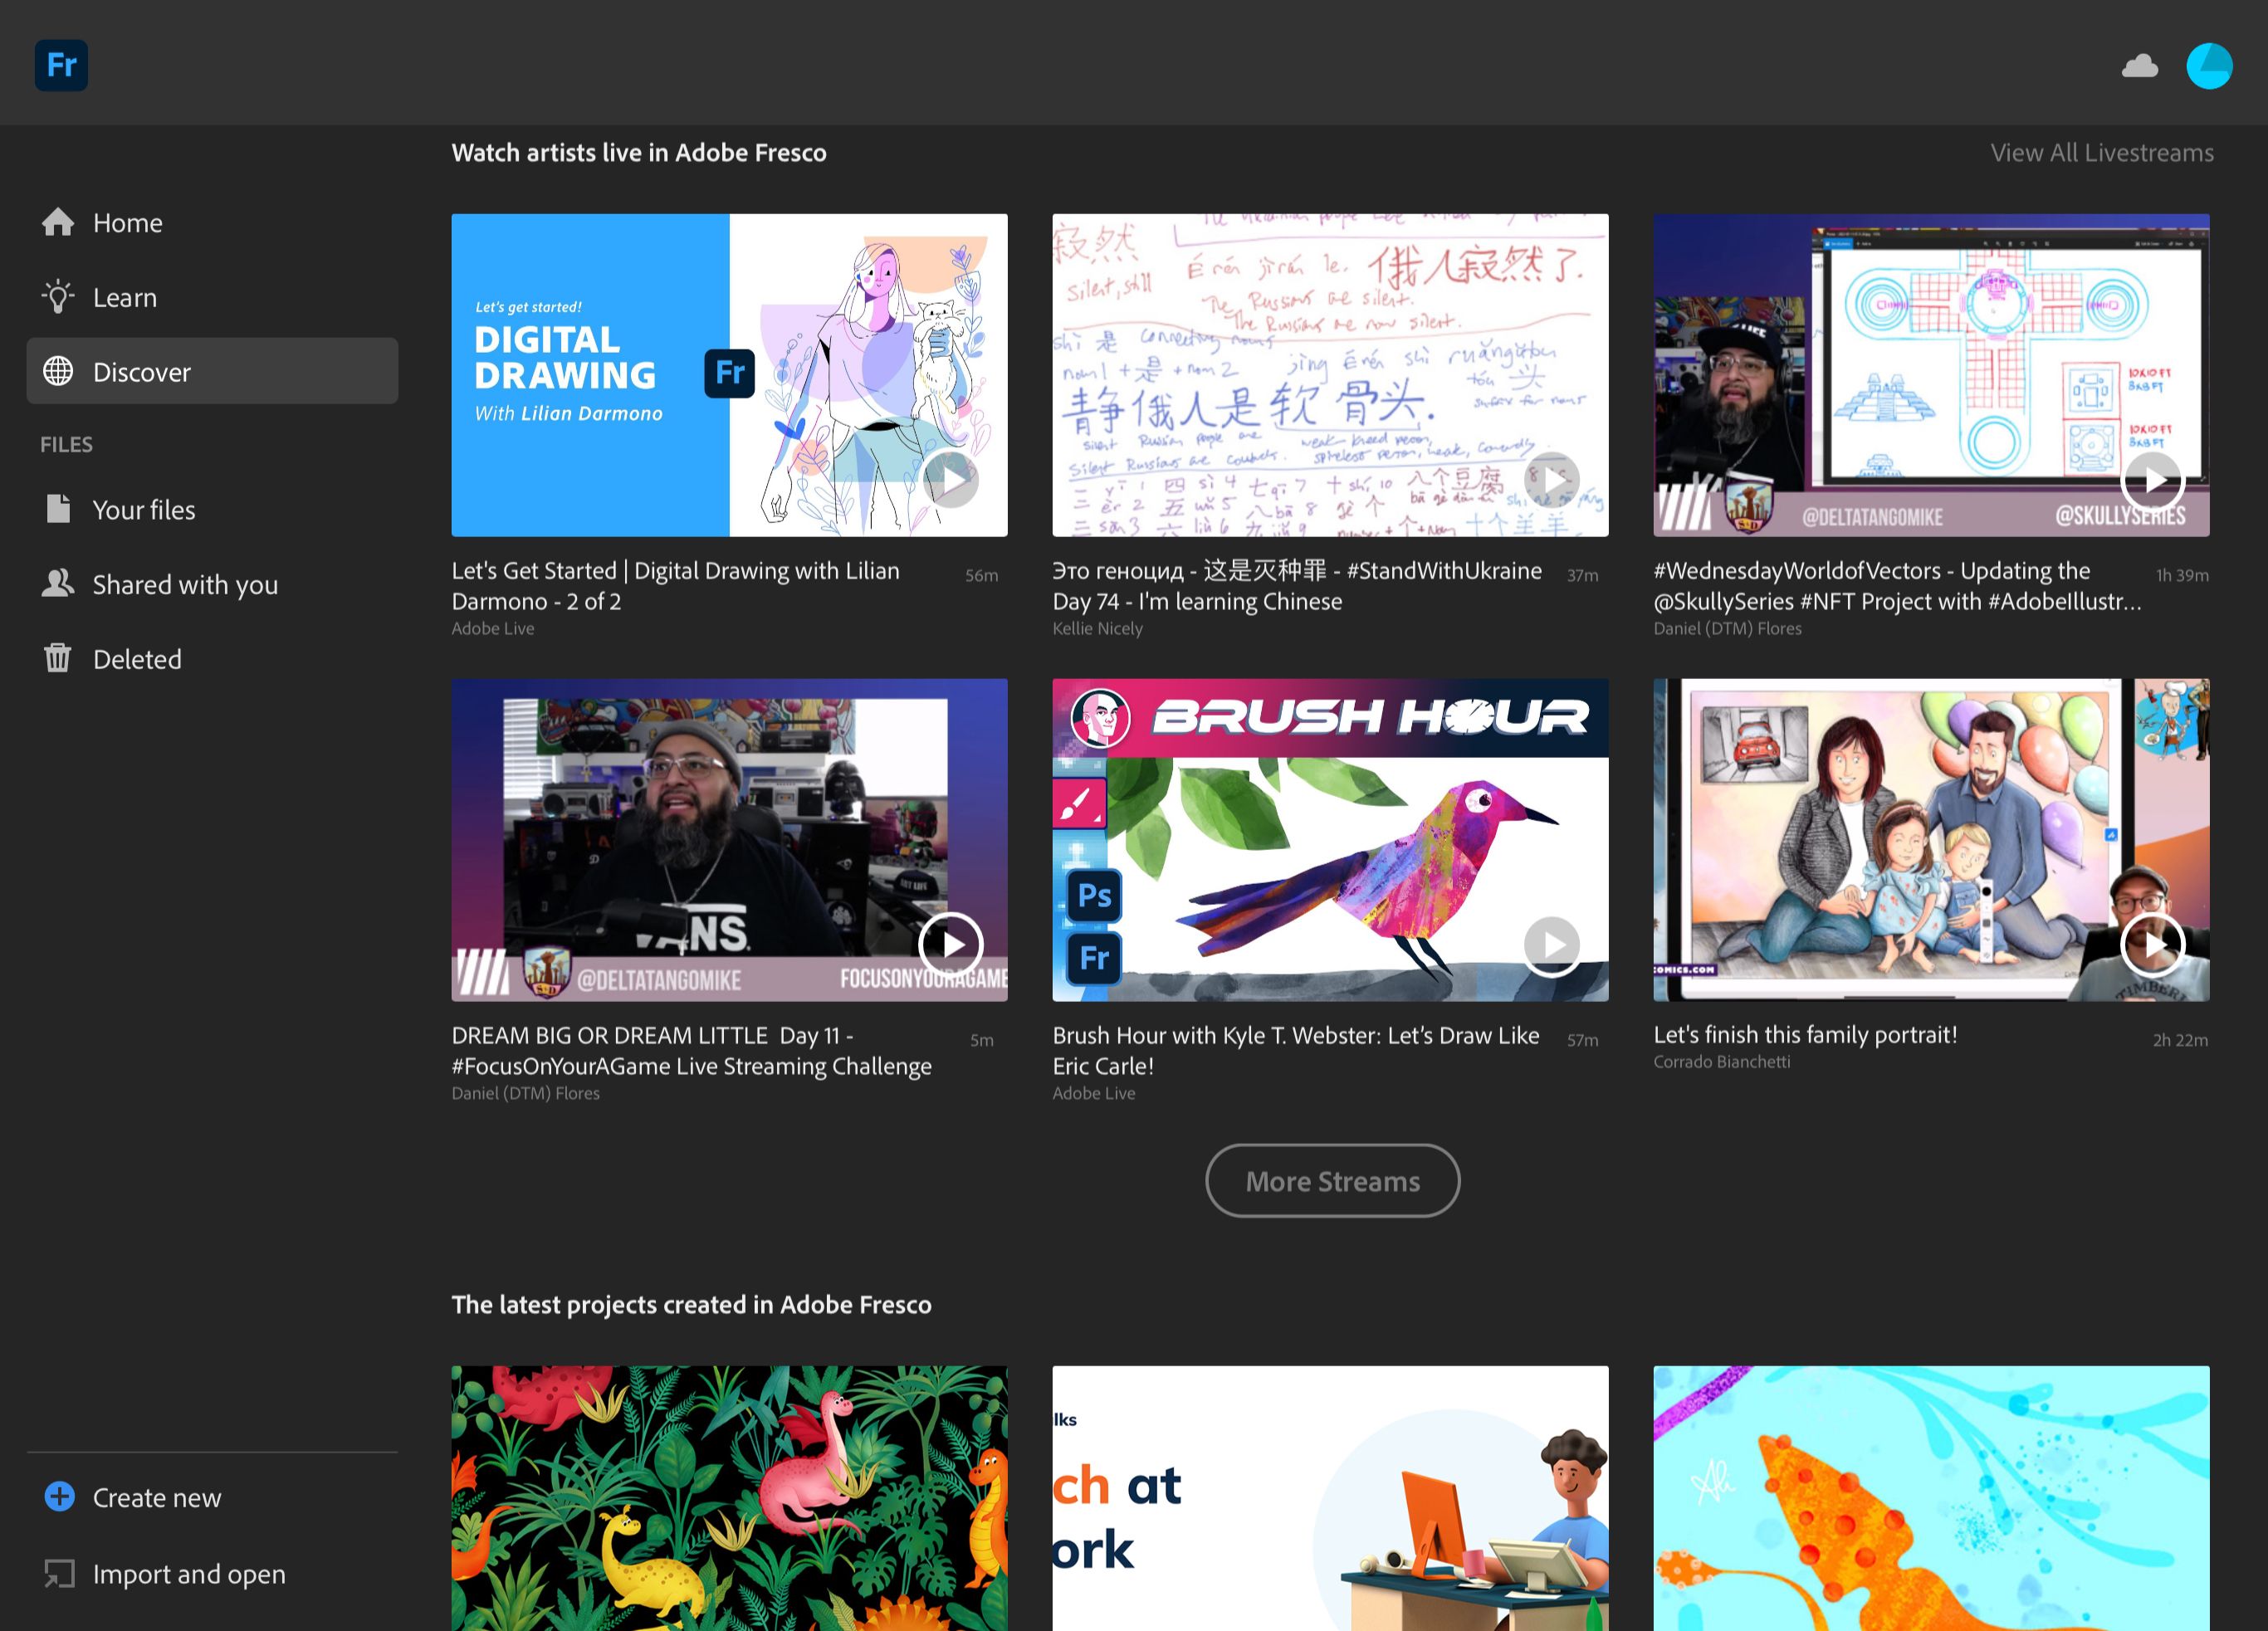Click the Deleted trash icon
The width and height of the screenshot is (2268, 1631).
pyautogui.click(x=58, y=658)
